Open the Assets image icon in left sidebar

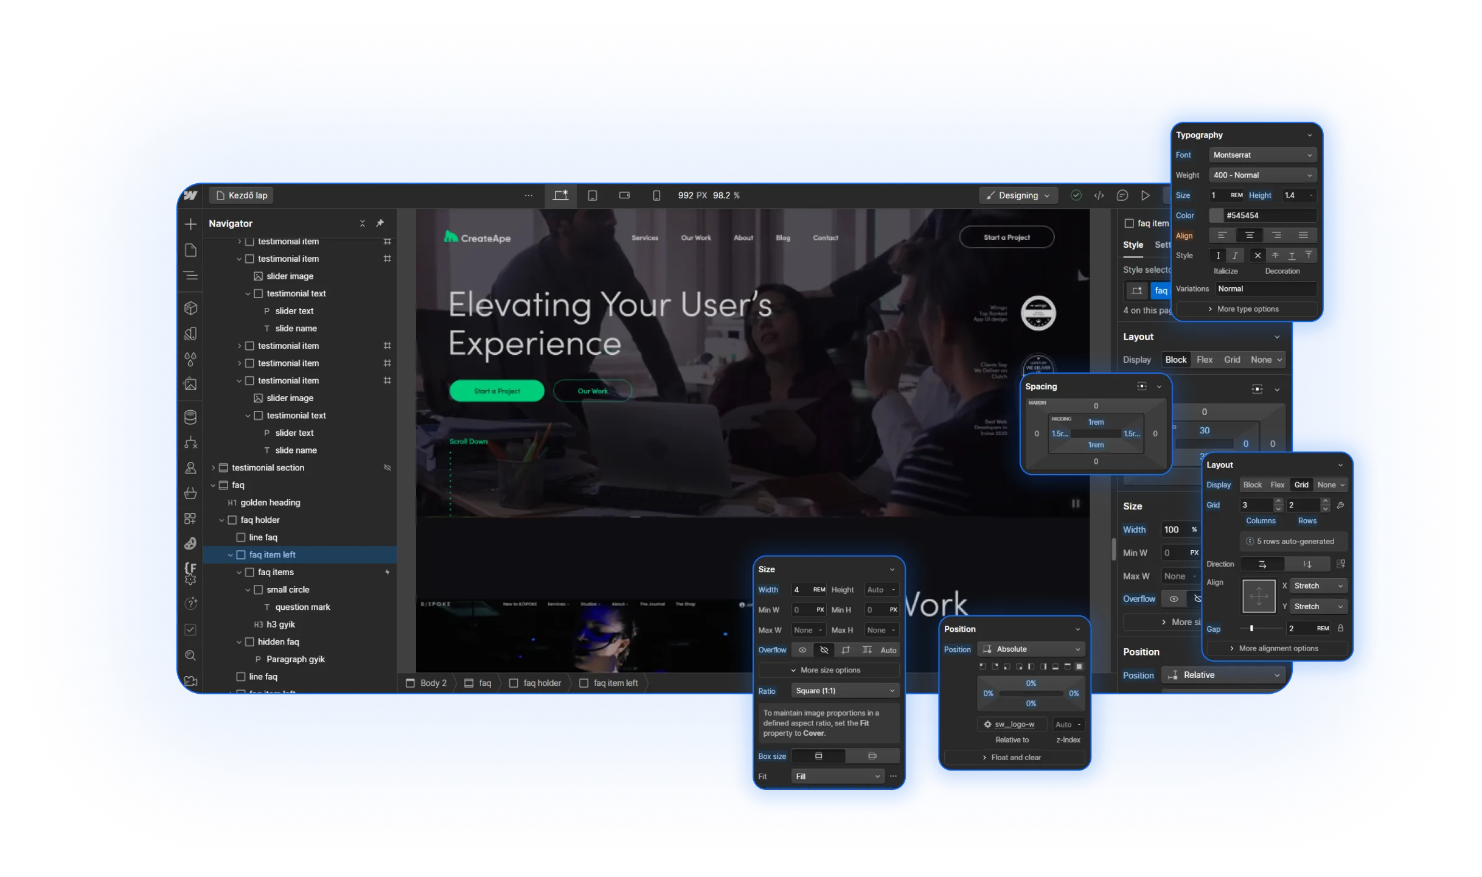click(x=190, y=384)
